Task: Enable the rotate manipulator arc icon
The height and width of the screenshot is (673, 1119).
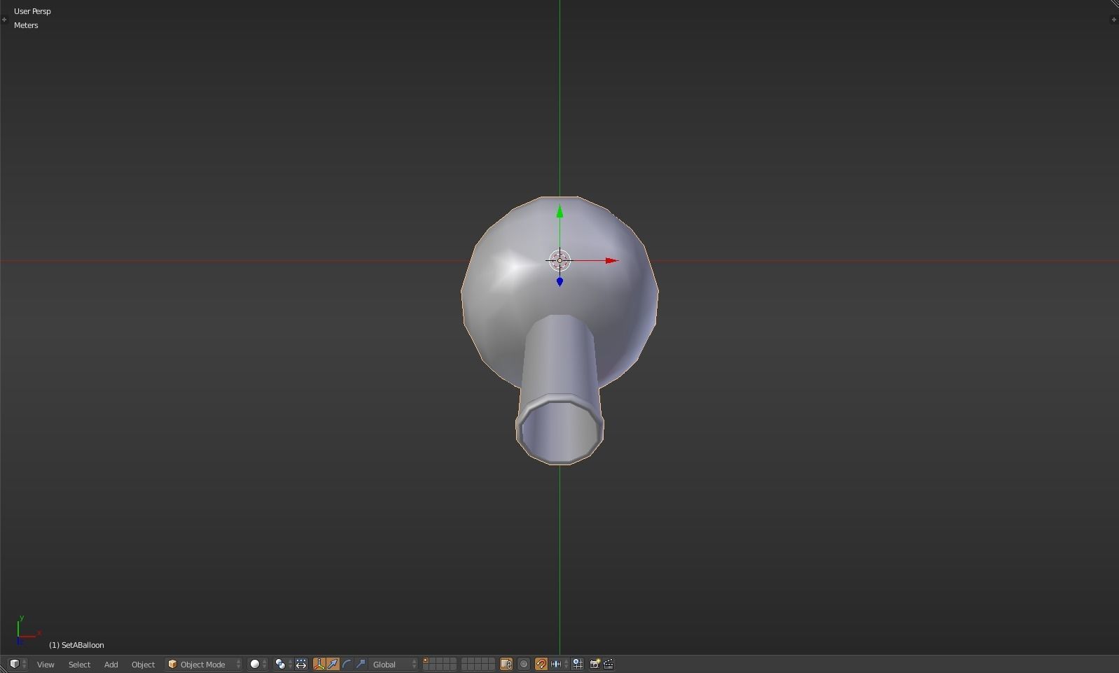Action: click(x=347, y=665)
